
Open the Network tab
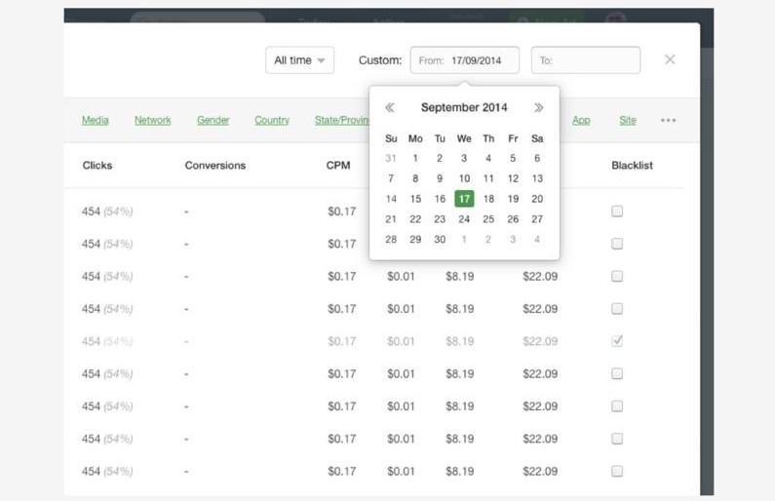coord(152,121)
